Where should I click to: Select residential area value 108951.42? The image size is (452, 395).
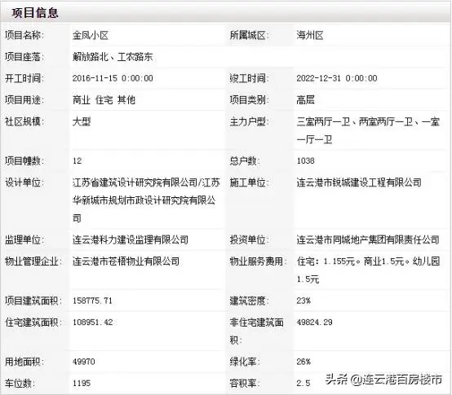click(x=92, y=323)
